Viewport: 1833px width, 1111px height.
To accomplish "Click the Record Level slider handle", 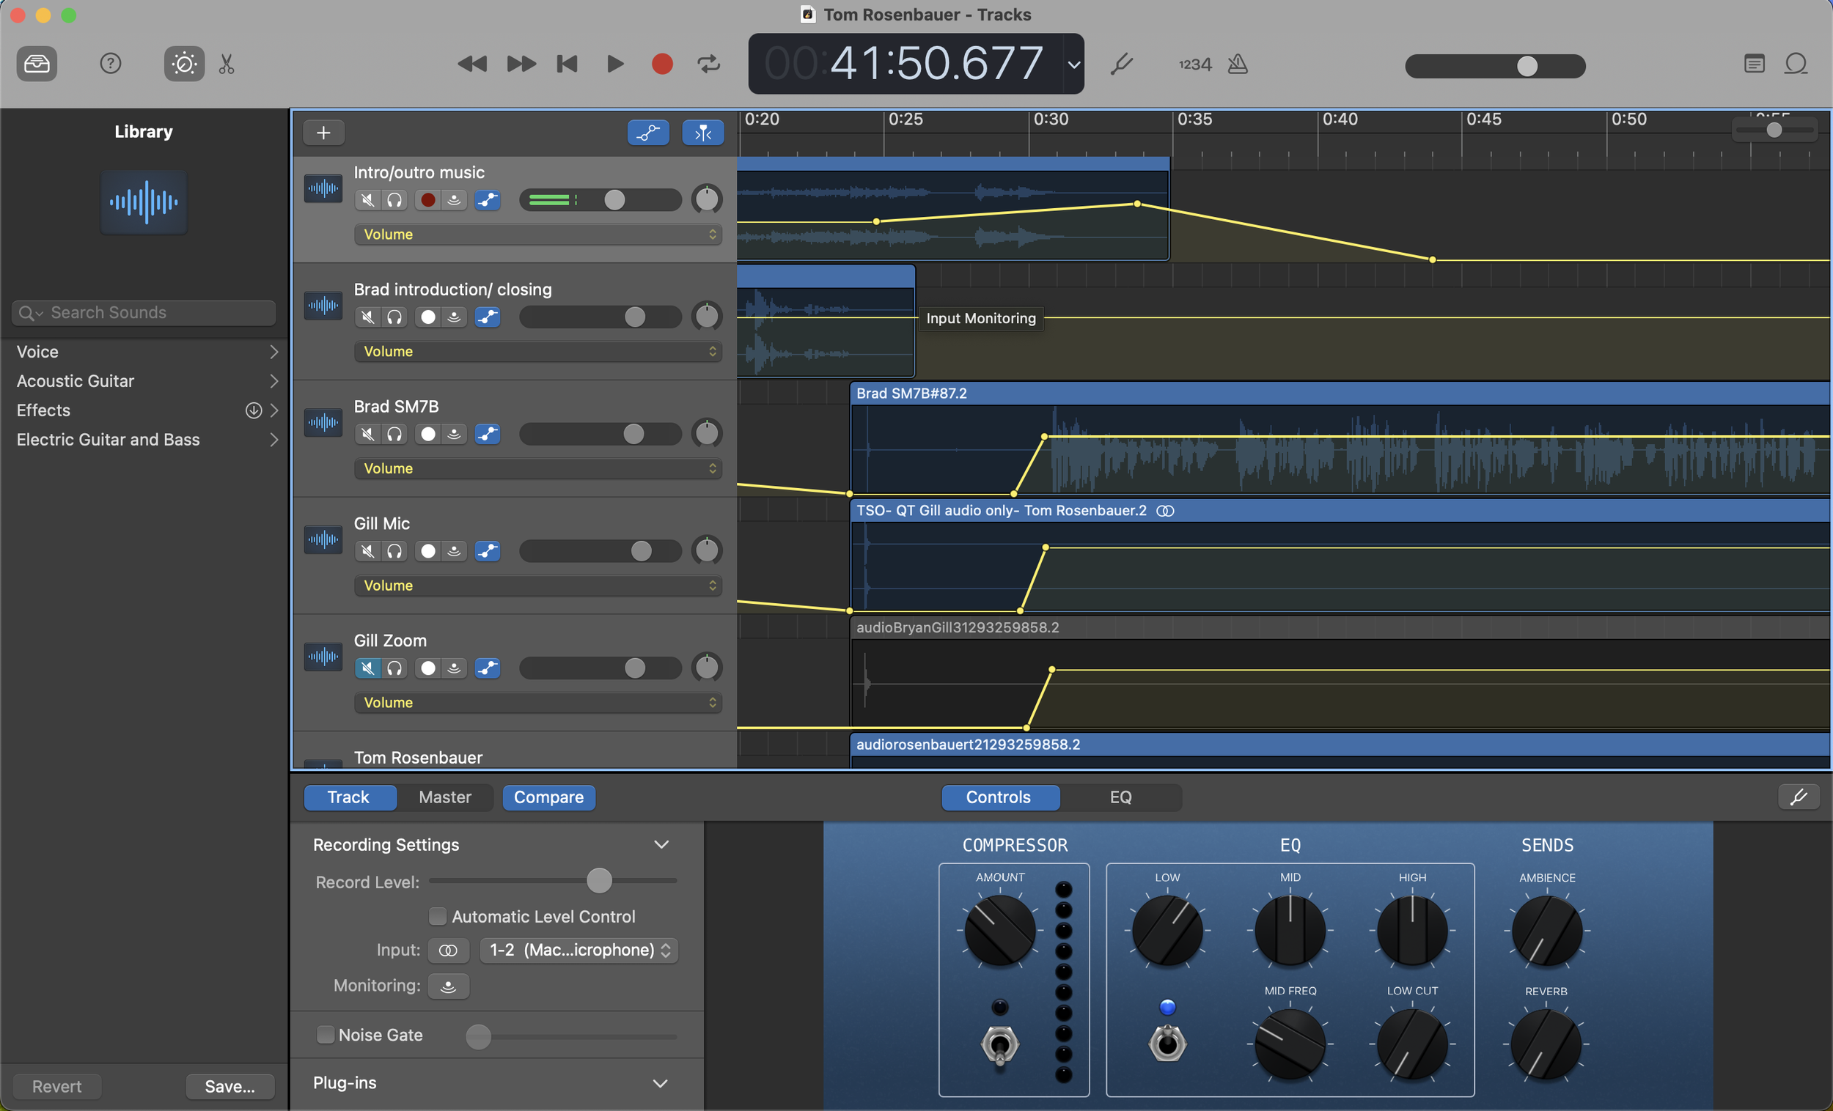I will coord(599,880).
